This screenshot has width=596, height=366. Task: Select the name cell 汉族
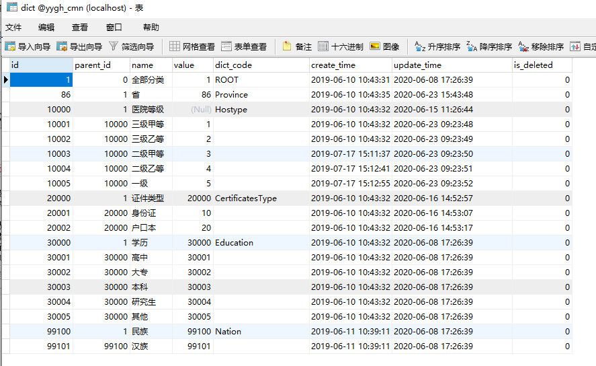click(151, 347)
